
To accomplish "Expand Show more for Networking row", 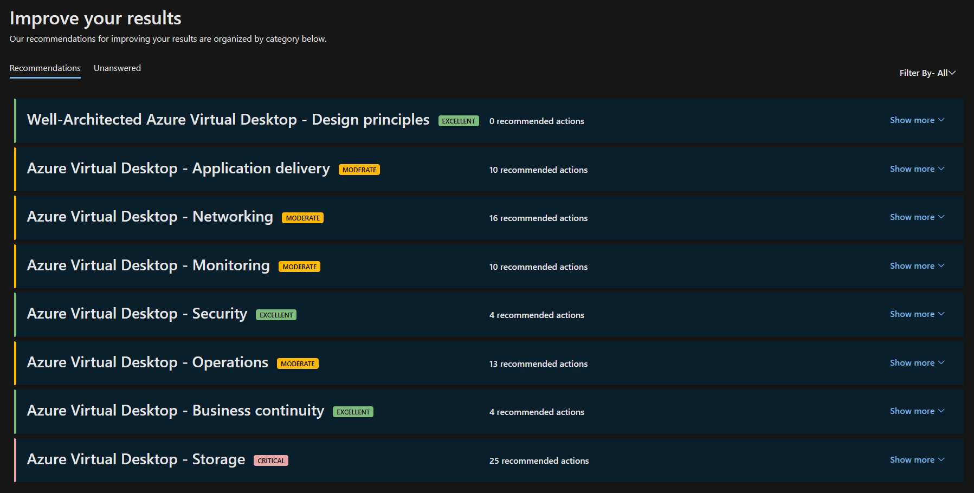I will pos(917,217).
